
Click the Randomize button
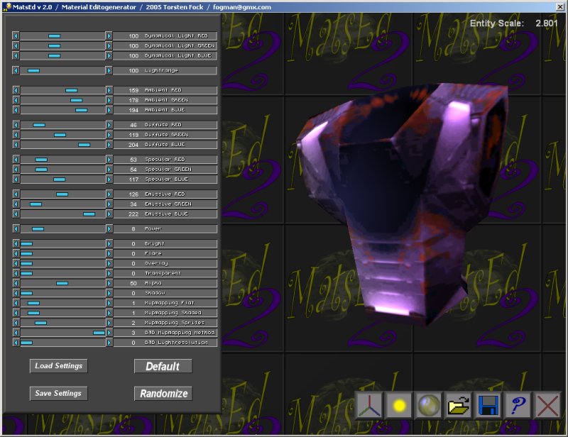pyautogui.click(x=163, y=393)
